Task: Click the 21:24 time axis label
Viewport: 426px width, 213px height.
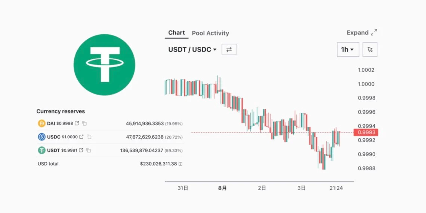Action: (336, 188)
